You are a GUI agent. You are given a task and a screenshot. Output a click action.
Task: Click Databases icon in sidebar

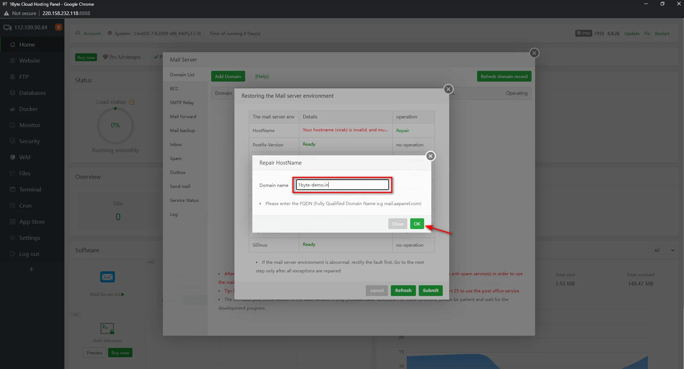point(13,93)
